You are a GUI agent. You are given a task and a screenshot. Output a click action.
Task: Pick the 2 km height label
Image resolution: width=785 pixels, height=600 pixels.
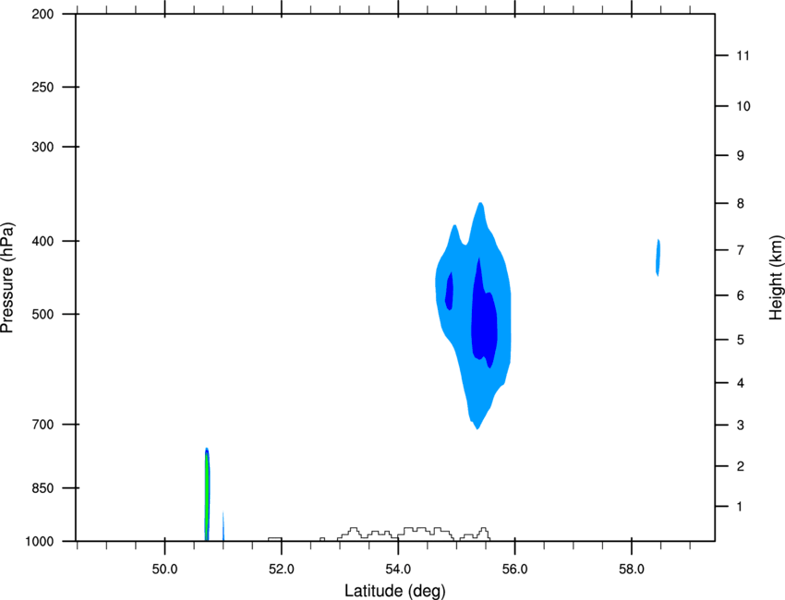(741, 466)
